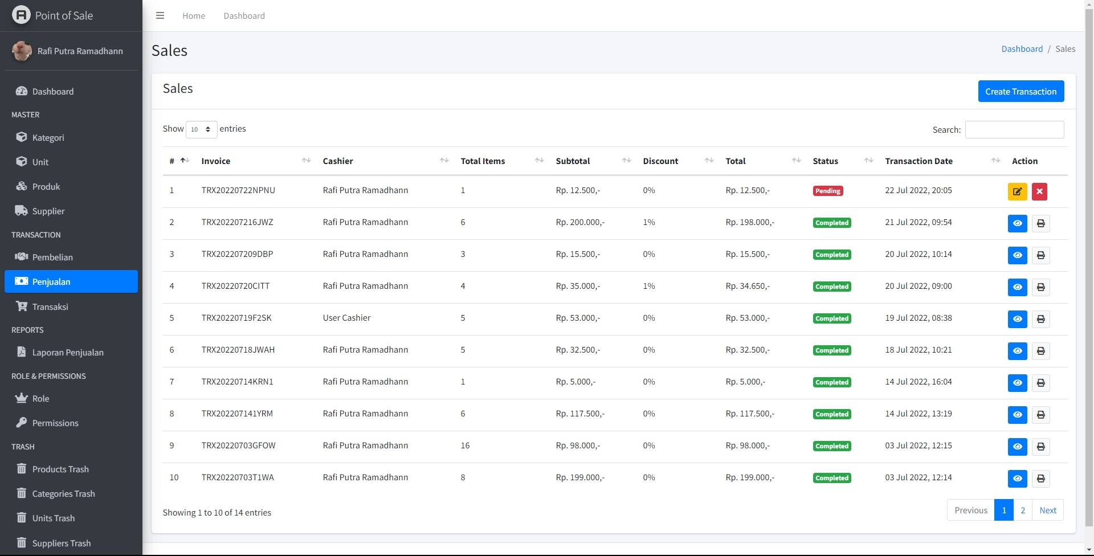Viewport: 1094px width, 556px height.
Task: Click the Create Transaction button
Action: tap(1020, 91)
